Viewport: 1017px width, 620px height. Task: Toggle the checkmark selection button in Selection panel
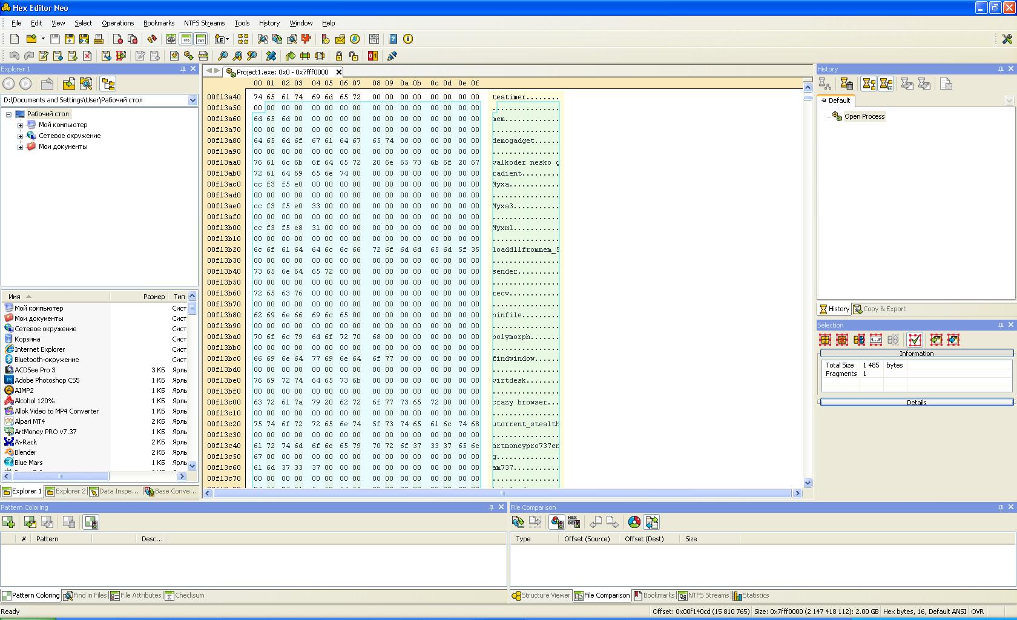[x=915, y=340]
